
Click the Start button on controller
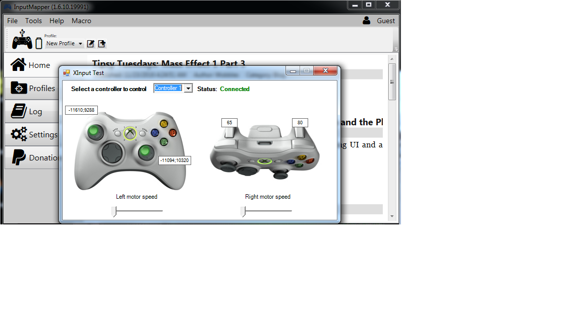(x=143, y=133)
